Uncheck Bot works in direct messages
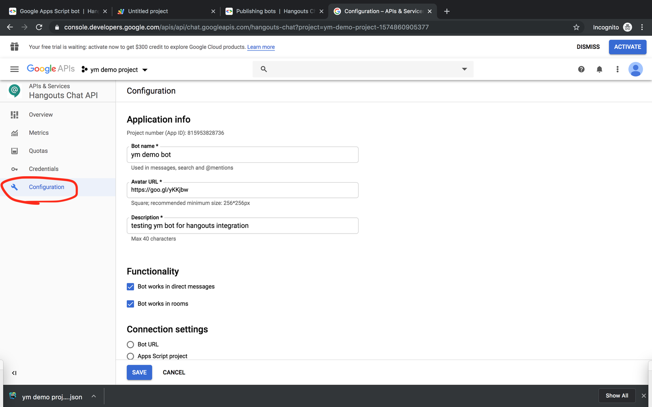The width and height of the screenshot is (652, 407). [130, 287]
